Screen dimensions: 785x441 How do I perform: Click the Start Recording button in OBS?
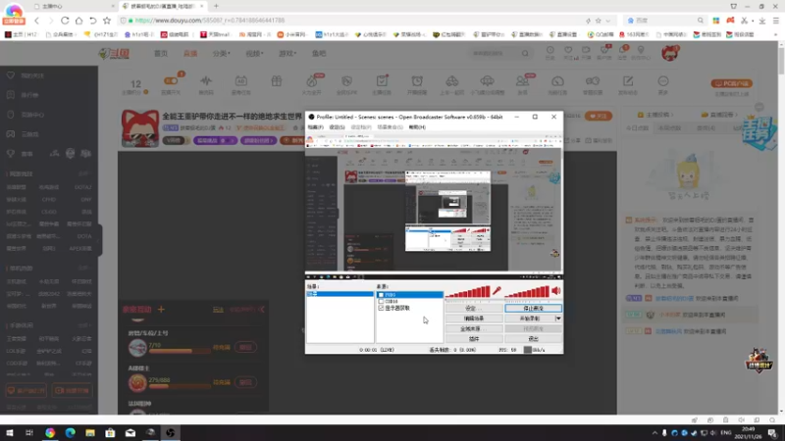pos(530,318)
